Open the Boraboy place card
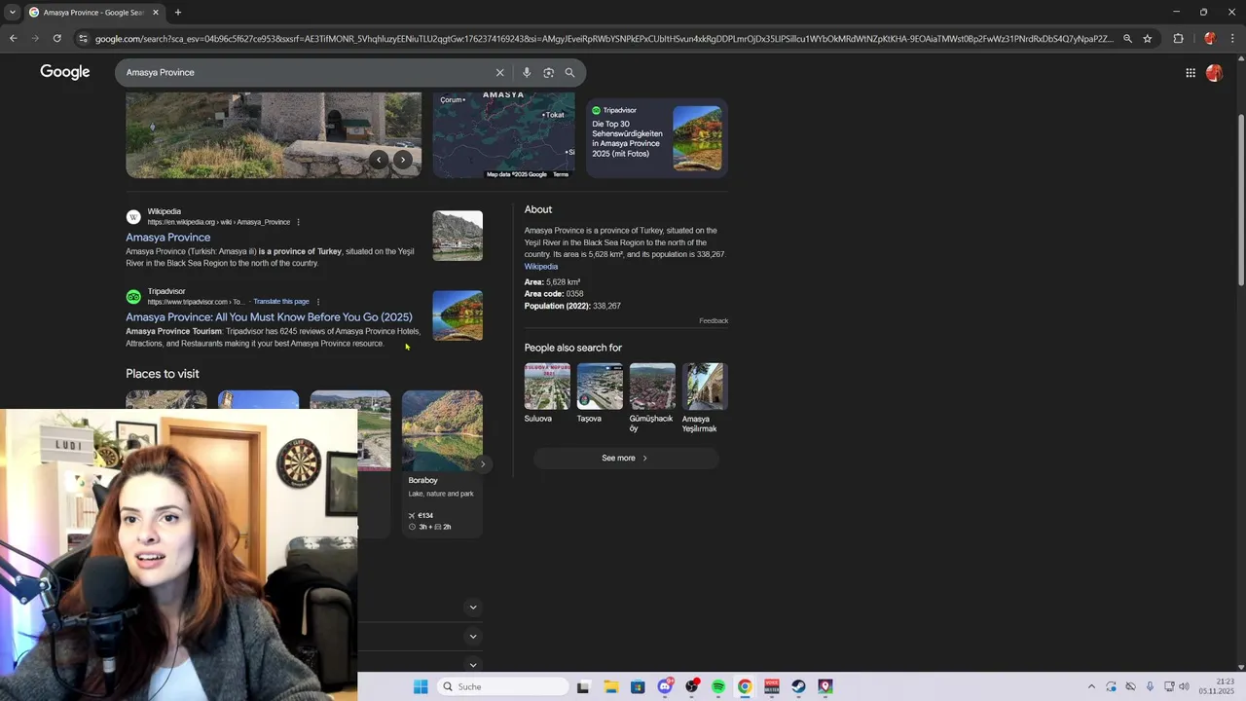The height and width of the screenshot is (701, 1246). coord(442,463)
